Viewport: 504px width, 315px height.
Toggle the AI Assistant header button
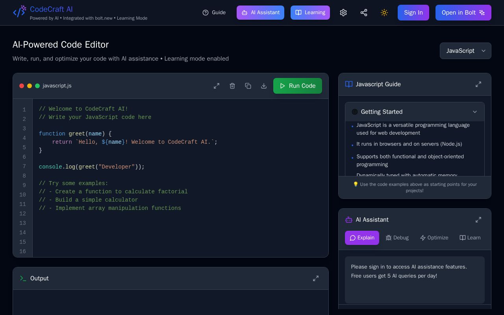[260, 13]
